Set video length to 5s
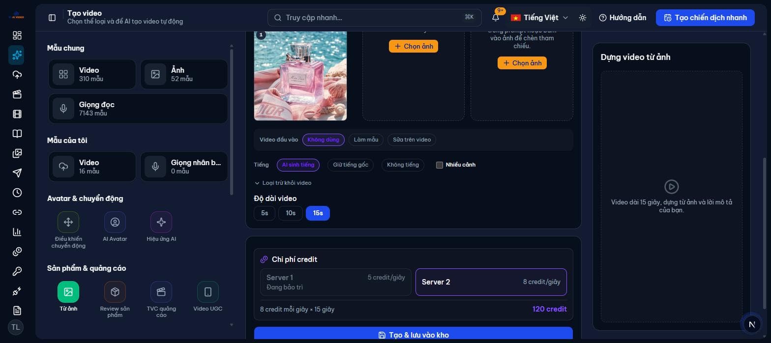This screenshot has height=343, width=771. [x=265, y=213]
